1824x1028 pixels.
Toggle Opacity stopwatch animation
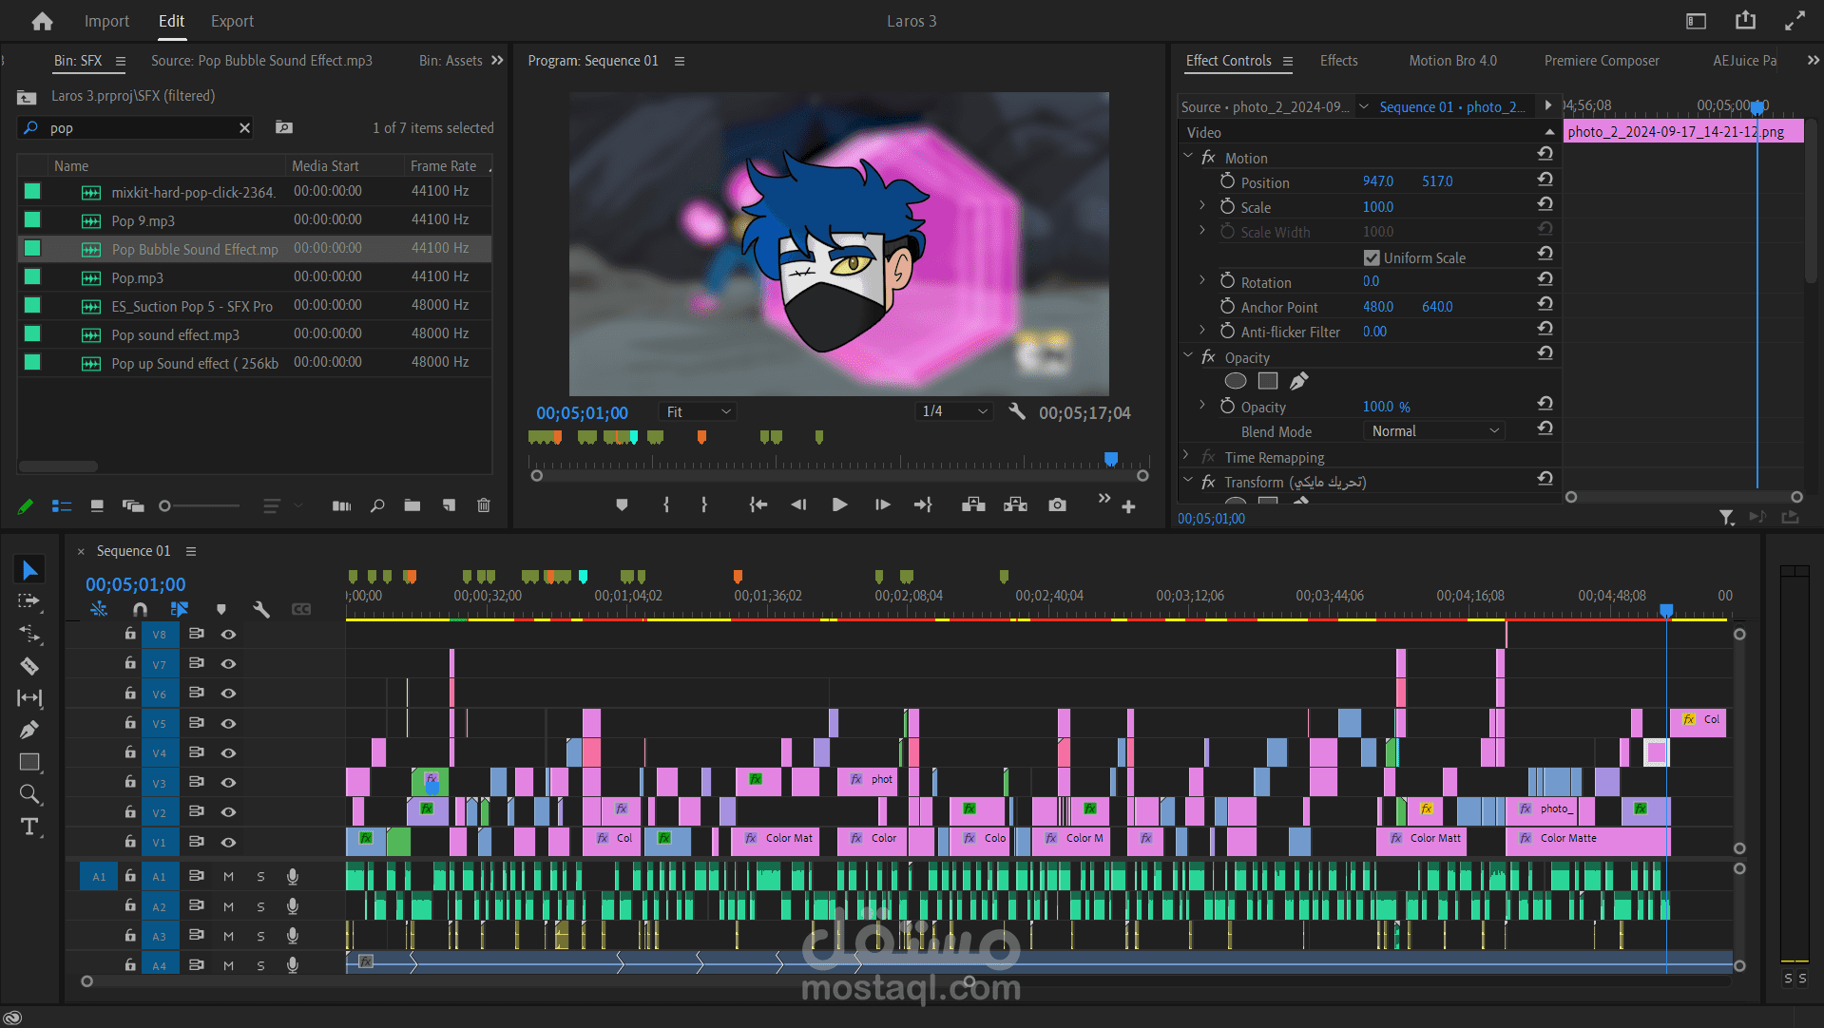pyautogui.click(x=1227, y=406)
